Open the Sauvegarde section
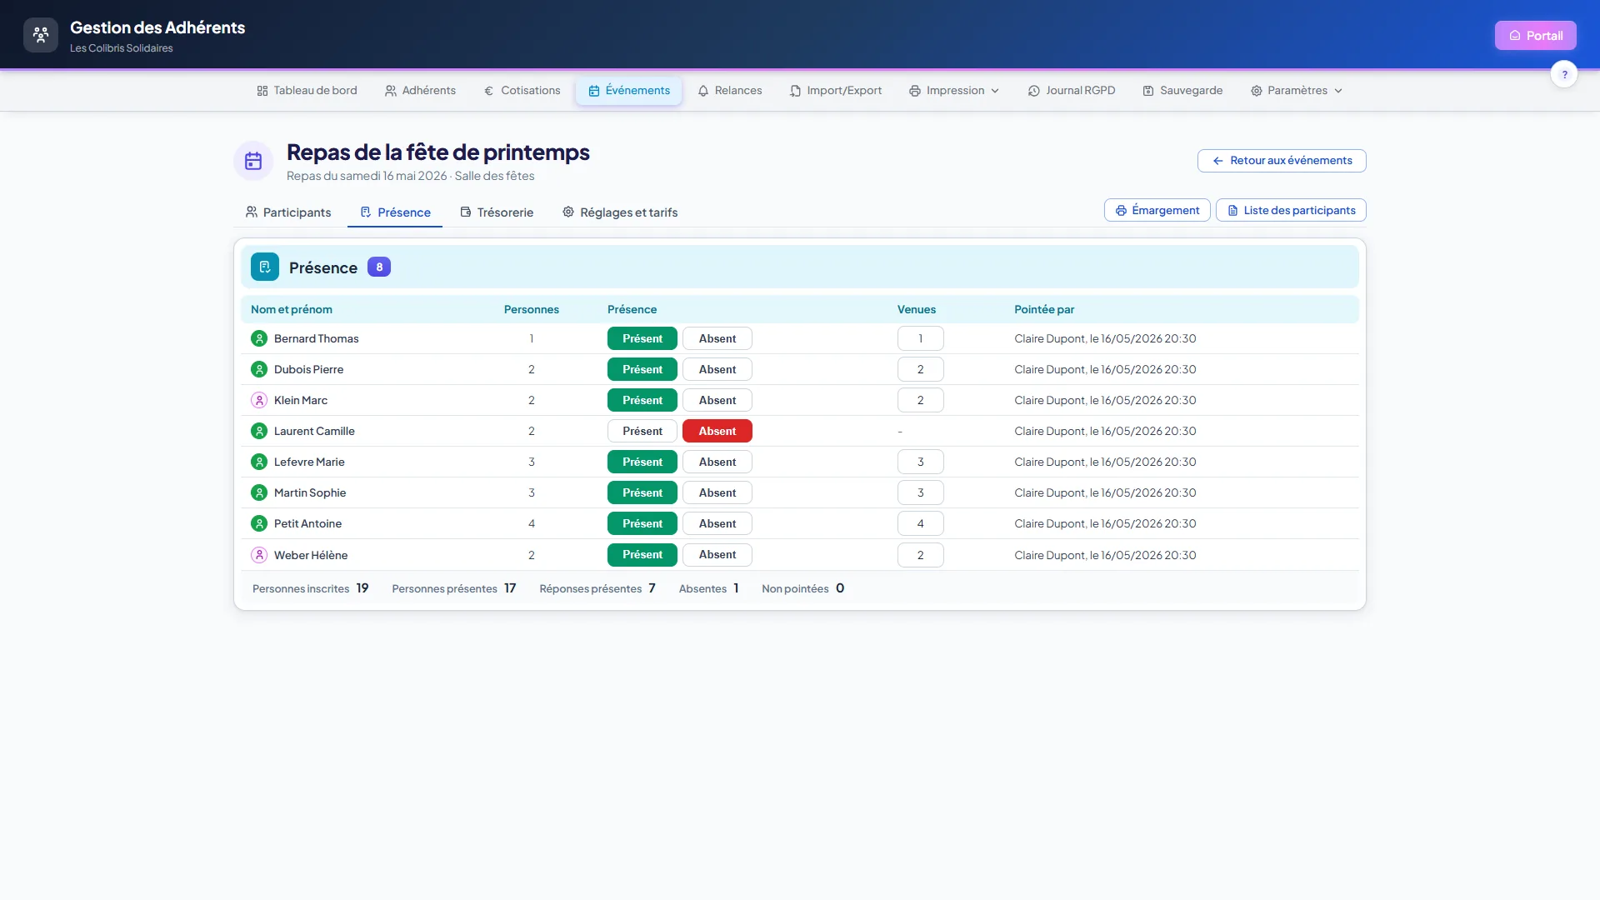This screenshot has height=900, width=1600. [1182, 91]
